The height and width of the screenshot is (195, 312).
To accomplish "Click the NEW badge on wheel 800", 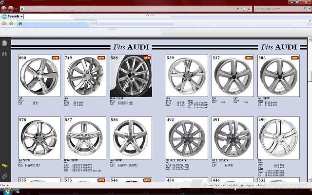I will 55,58.
